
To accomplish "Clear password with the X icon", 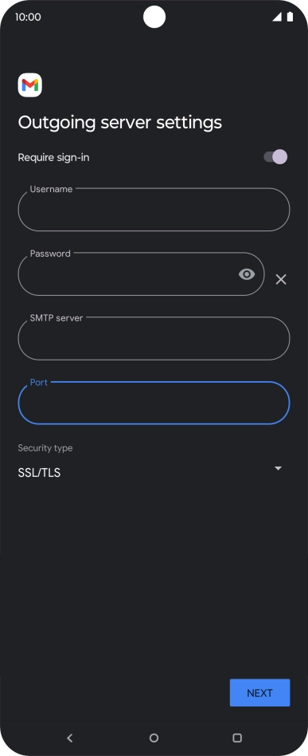I will point(281,279).
